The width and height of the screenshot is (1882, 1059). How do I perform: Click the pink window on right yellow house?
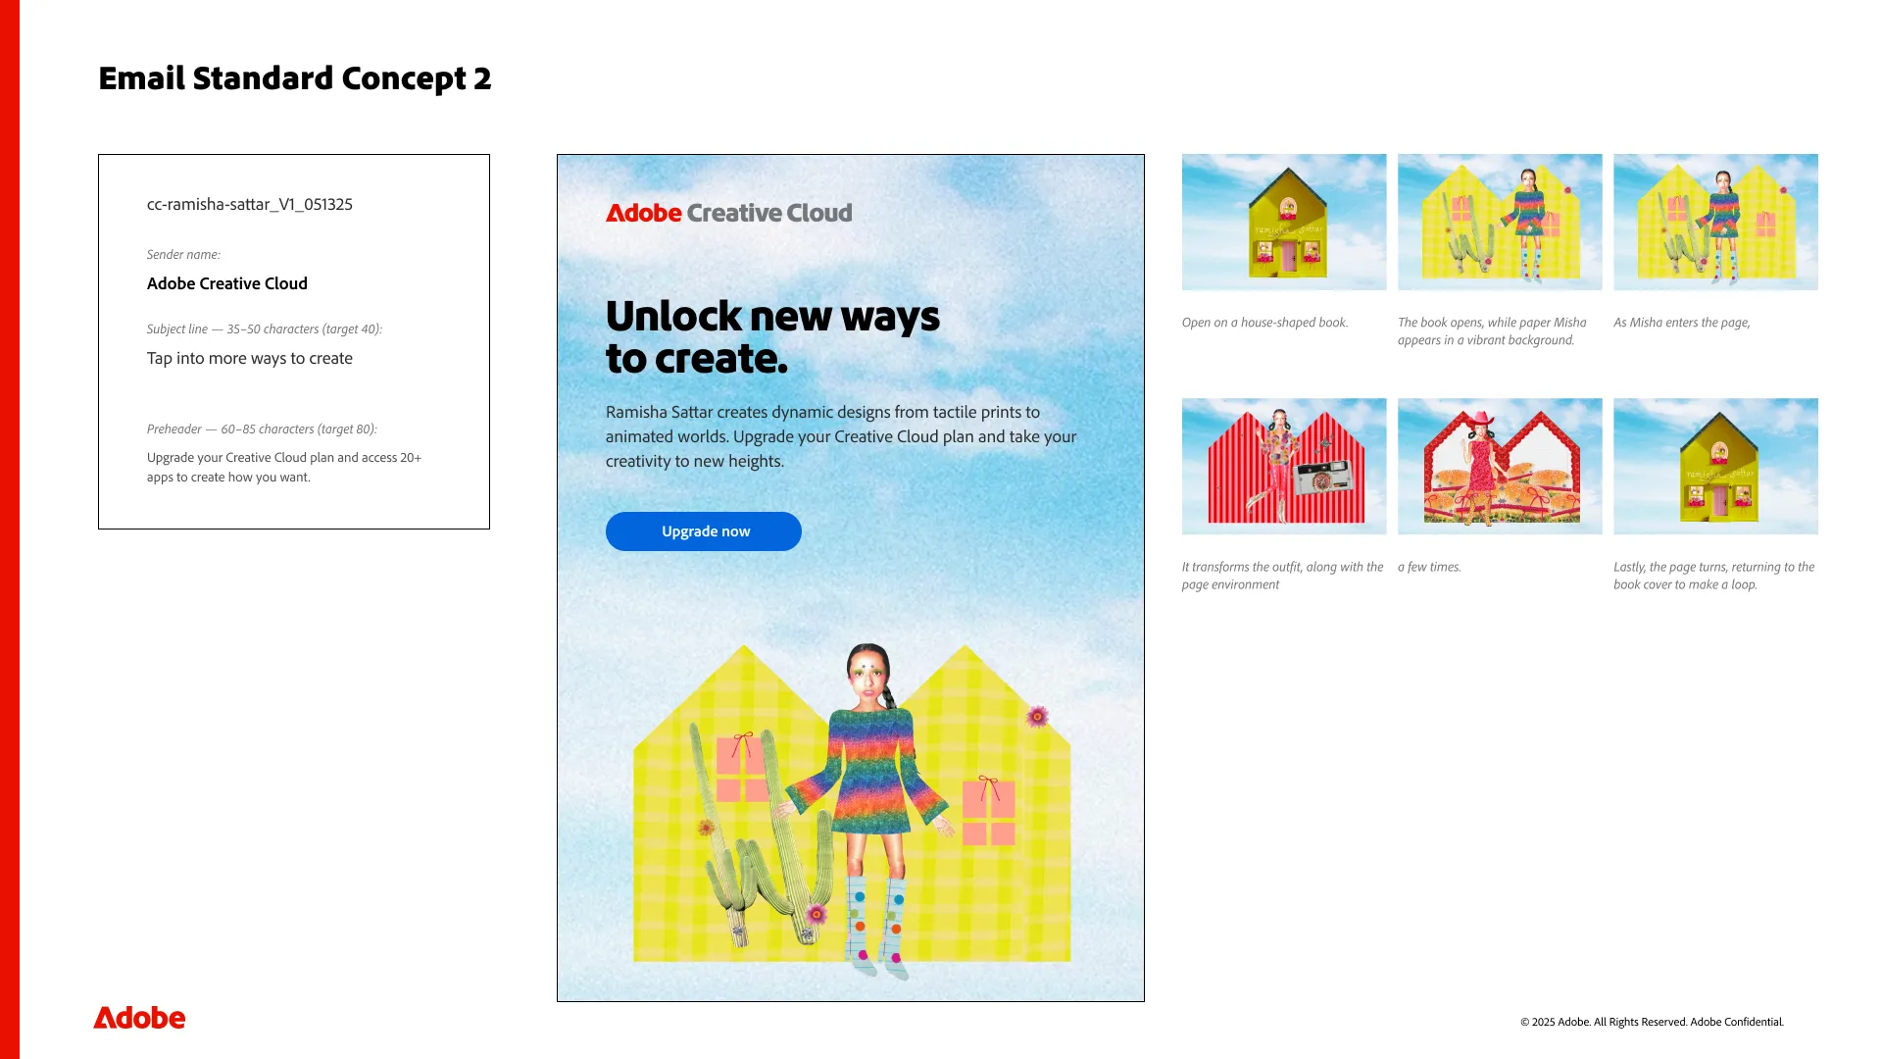tap(988, 811)
